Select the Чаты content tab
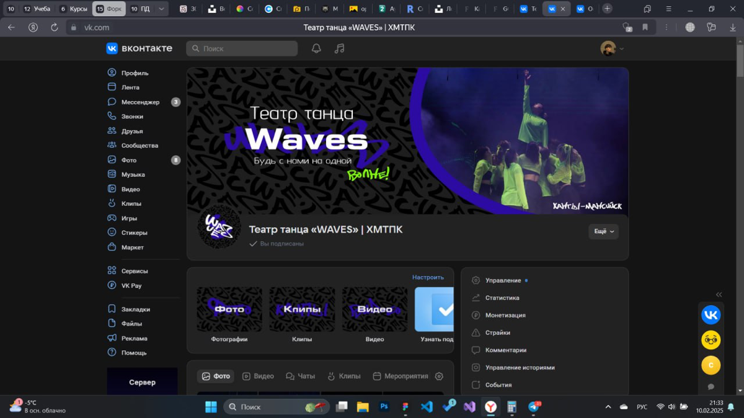The height and width of the screenshot is (418, 744). point(300,376)
